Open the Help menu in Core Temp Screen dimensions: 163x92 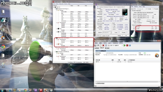pos(144,7)
